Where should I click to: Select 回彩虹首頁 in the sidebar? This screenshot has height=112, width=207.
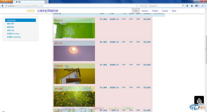[x=20, y=20]
